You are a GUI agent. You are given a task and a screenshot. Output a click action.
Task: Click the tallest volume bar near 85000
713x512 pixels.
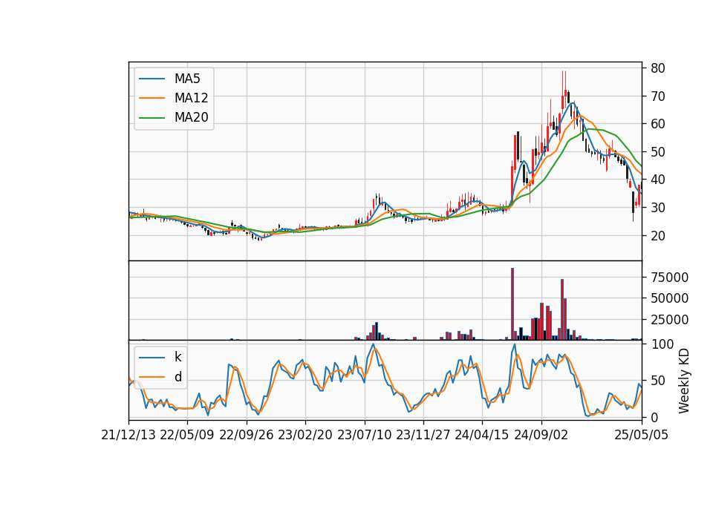pos(512,304)
